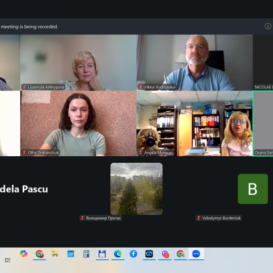Image resolution: width=273 pixels, height=273 pixels.
Task: Open Facebook from the taskbar
Action: (x=133, y=254)
